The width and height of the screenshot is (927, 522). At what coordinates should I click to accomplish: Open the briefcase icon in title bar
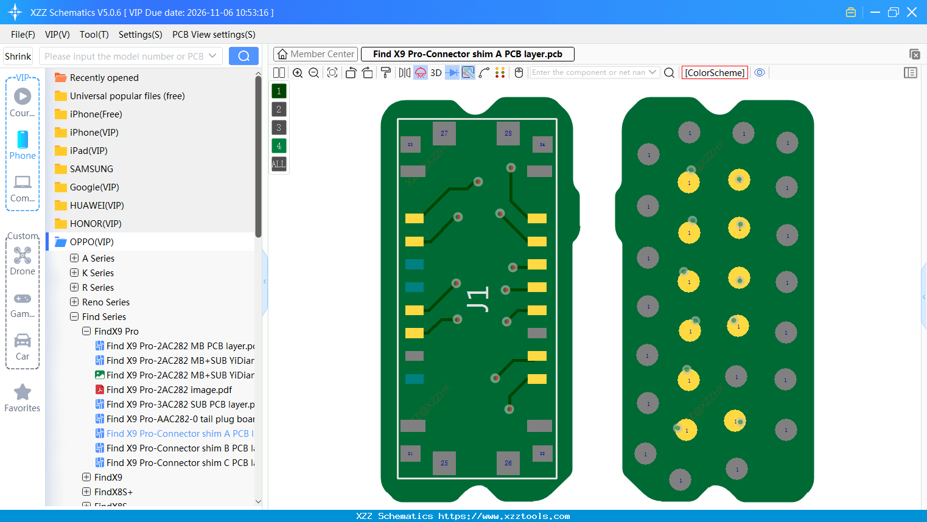(x=851, y=12)
